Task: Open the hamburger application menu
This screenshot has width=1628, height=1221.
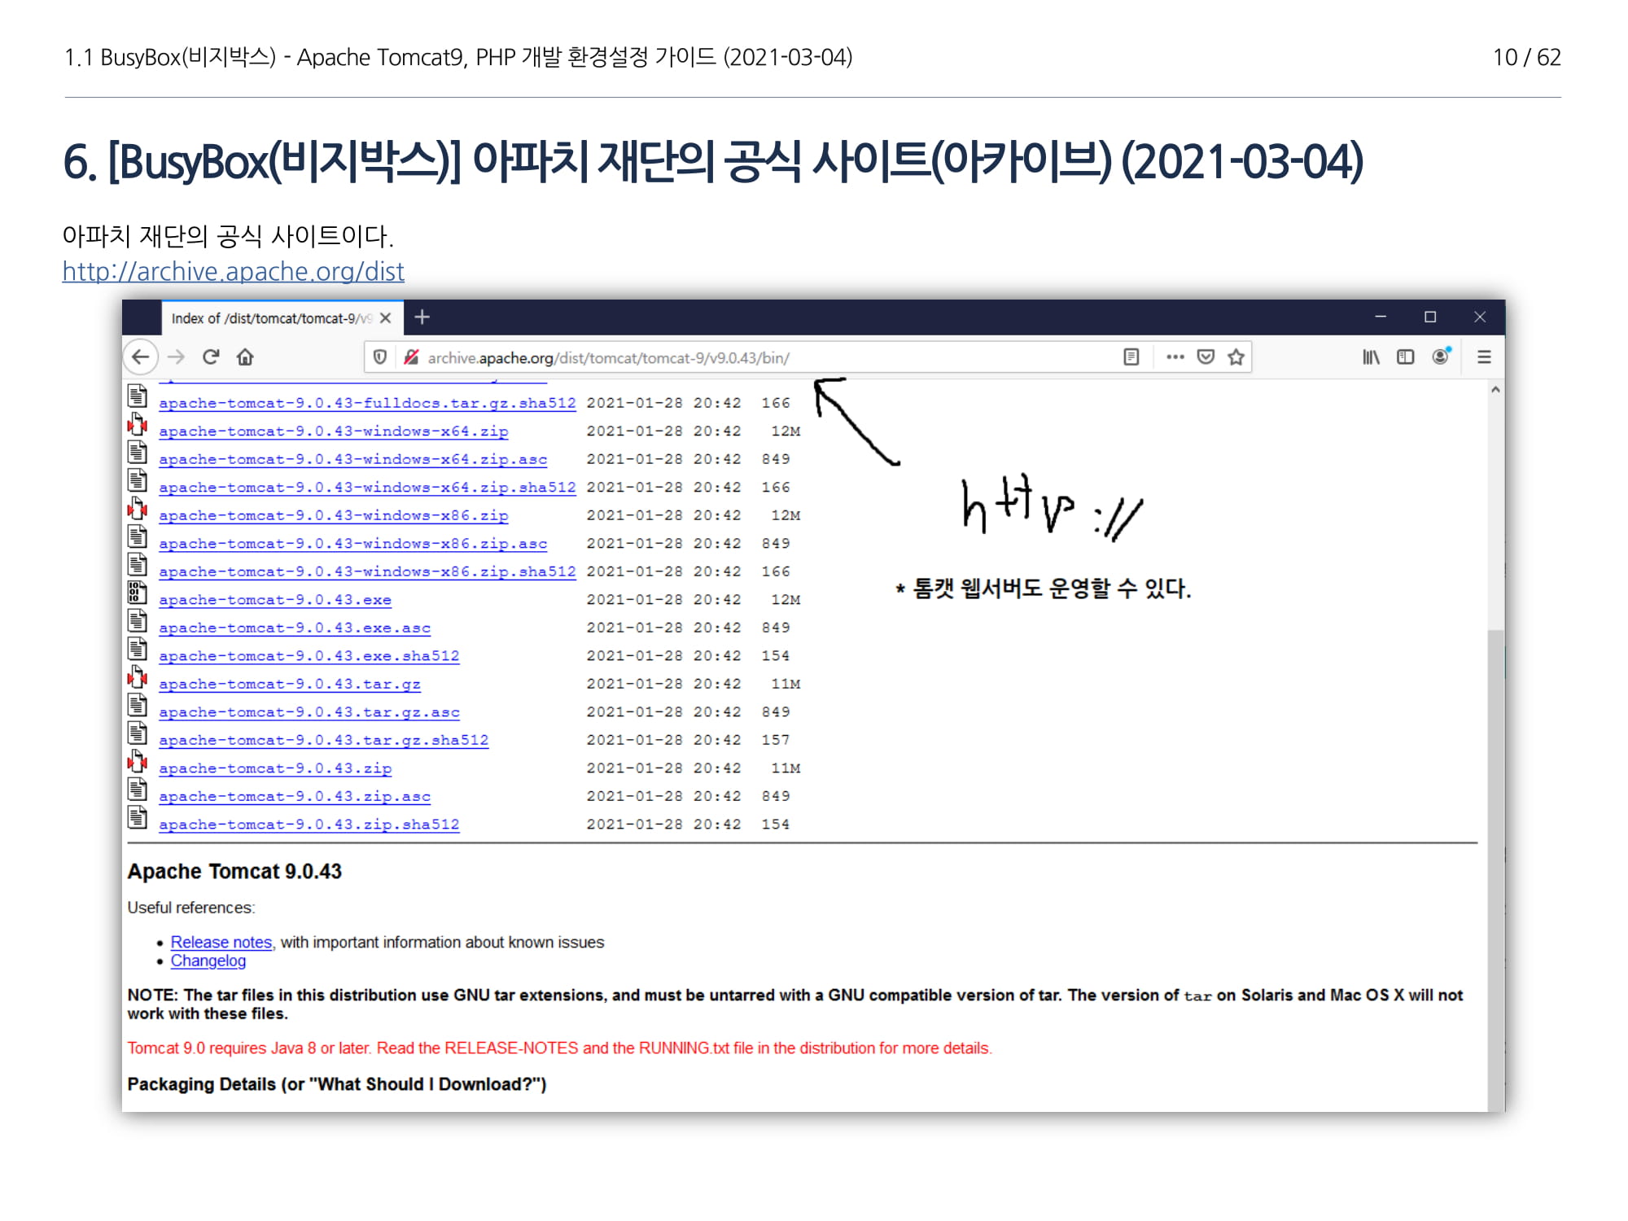Action: tap(1484, 357)
